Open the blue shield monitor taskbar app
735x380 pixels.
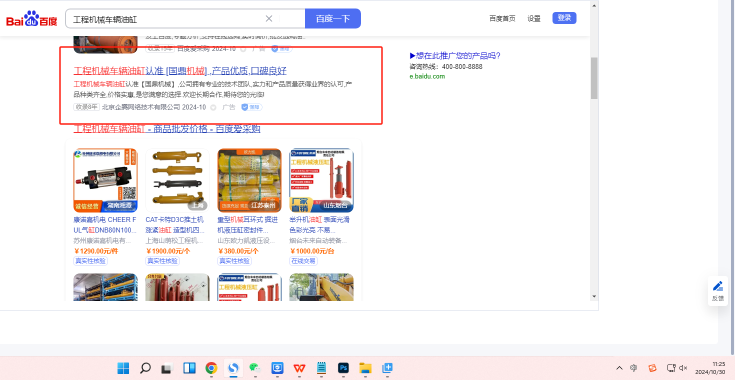(x=277, y=368)
